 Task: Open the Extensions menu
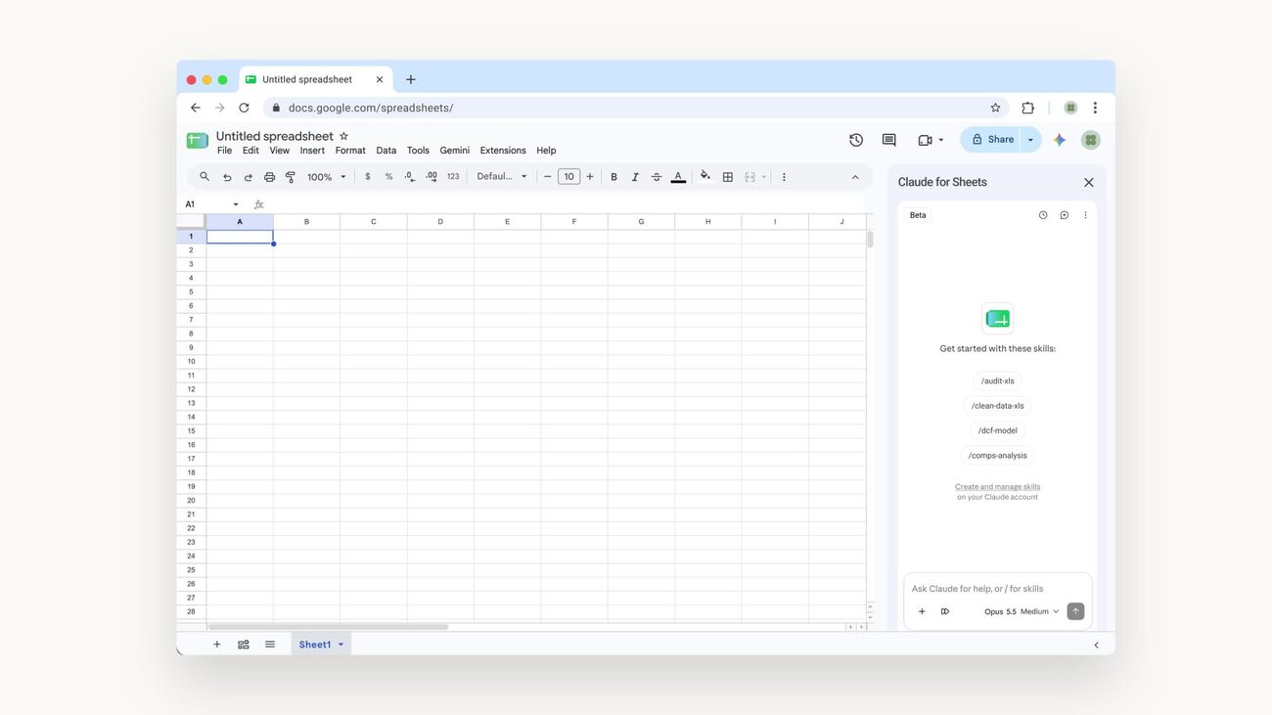point(503,151)
